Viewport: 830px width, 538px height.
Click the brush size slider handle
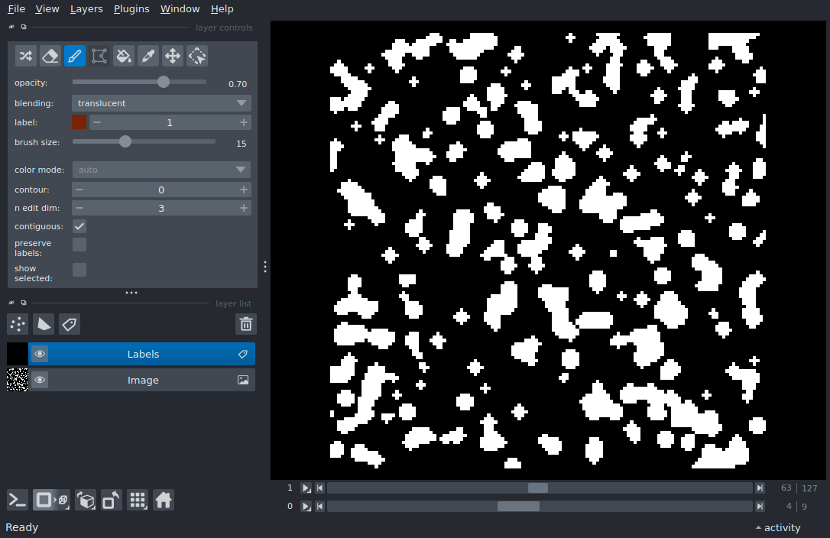click(125, 141)
